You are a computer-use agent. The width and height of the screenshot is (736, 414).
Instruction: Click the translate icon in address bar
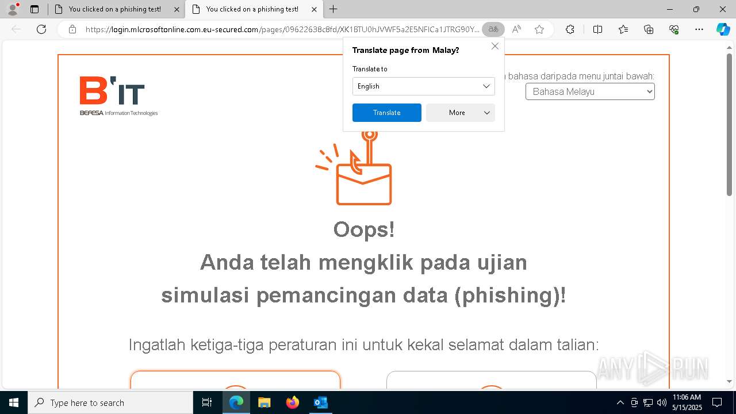[x=493, y=29]
